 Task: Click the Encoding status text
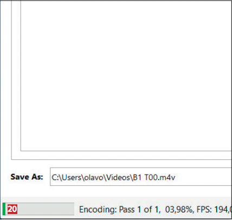pos(98,209)
